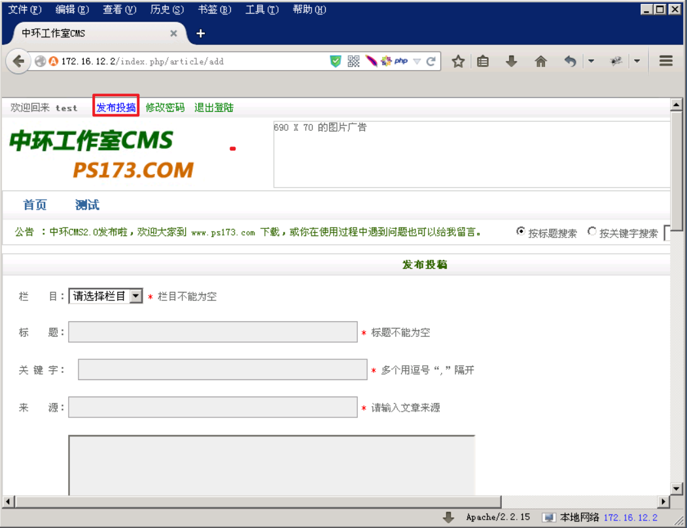Screen dimensions: 687x528
Task: Open the 书签 menu
Action: pyautogui.click(x=213, y=9)
